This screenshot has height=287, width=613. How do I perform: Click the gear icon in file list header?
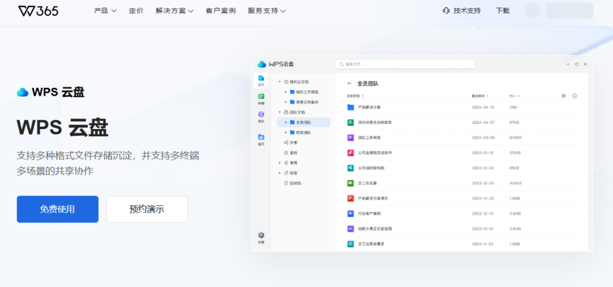click(564, 96)
